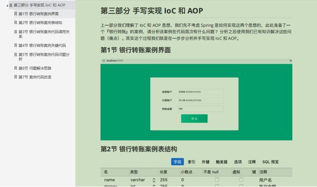The width and height of the screenshot is (317, 187).
Task: Open type stepper arrows beside int
Action: point(154,186)
